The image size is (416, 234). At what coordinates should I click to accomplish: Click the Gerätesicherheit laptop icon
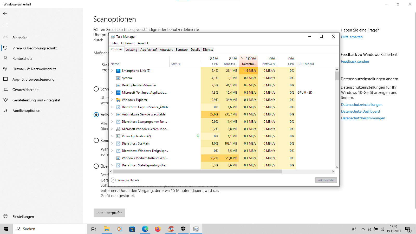tap(5, 90)
